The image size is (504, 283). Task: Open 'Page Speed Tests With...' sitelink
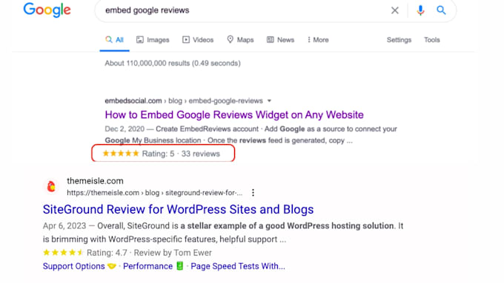(x=237, y=266)
